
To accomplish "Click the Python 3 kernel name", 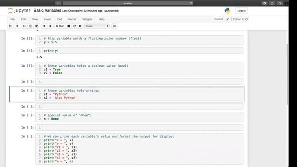I will coord(238,19).
